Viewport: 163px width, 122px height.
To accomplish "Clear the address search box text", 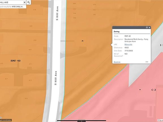I will coord(25,2).
